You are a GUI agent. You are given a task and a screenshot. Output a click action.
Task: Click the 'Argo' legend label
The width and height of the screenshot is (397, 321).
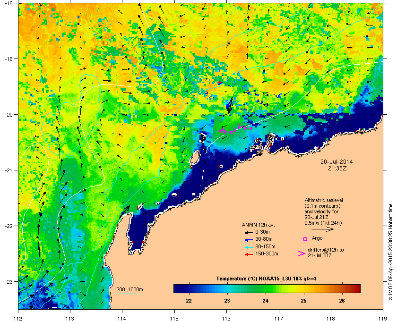point(317,238)
